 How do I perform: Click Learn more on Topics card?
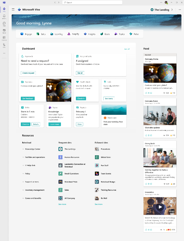(55, 124)
